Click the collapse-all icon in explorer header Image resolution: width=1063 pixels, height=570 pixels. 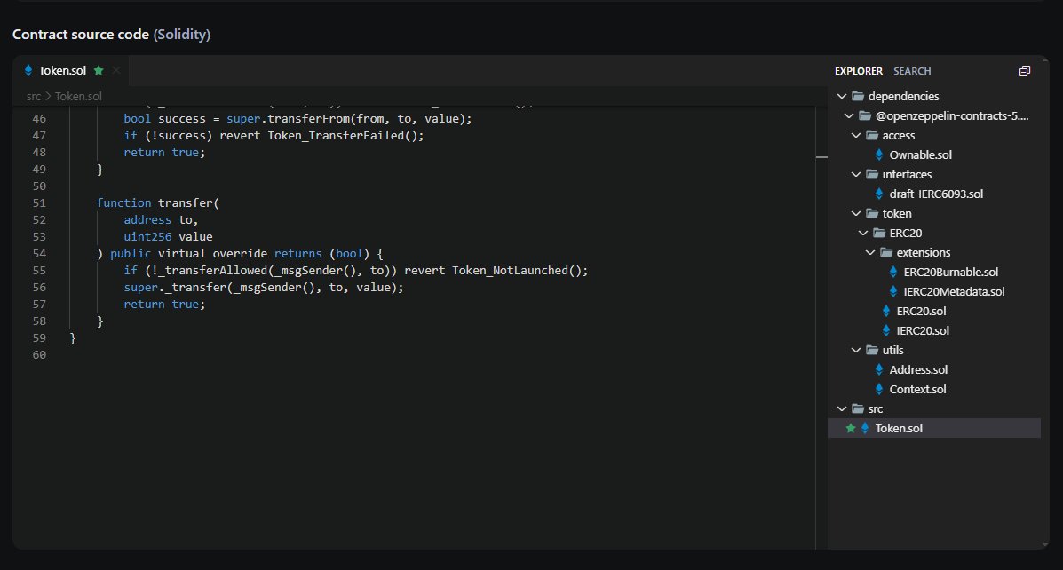click(x=1024, y=71)
